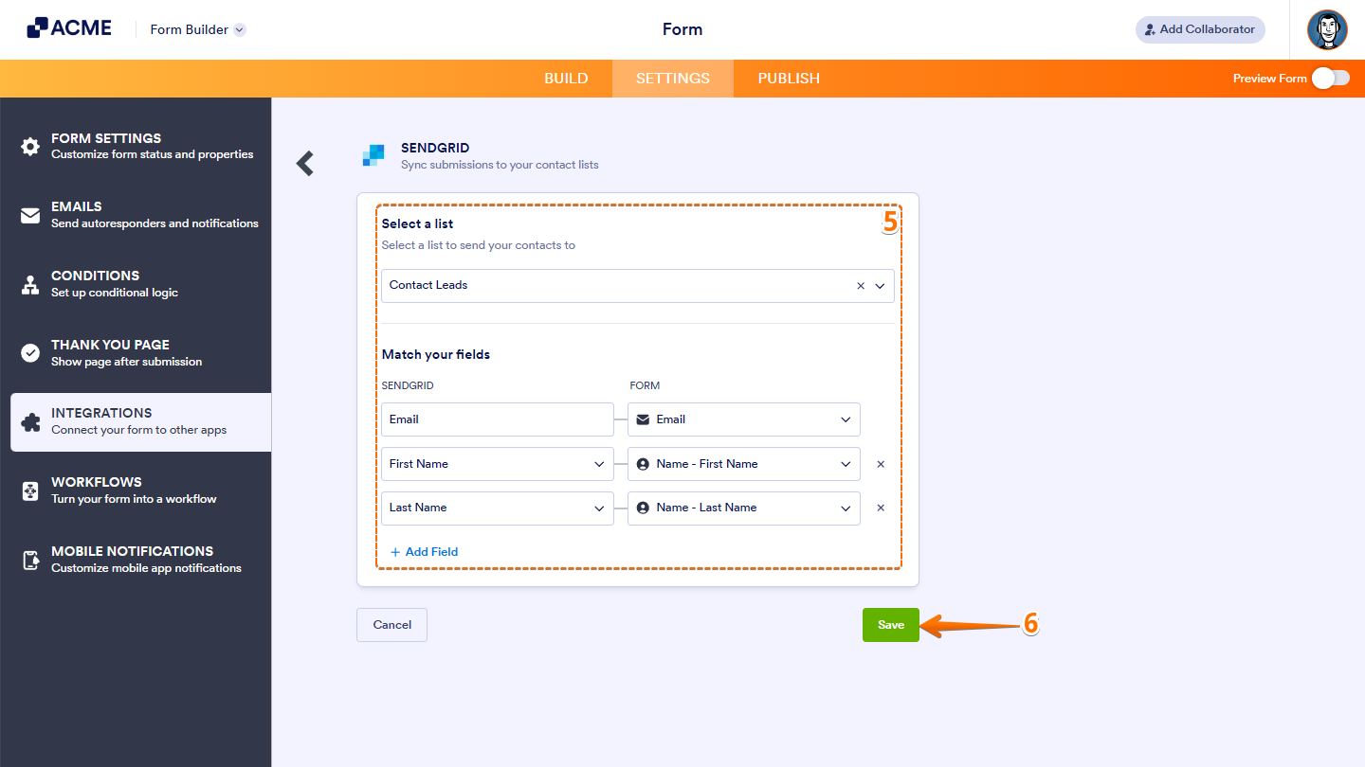
Task: Open Form Settings in the sidebar
Action: pos(29,145)
